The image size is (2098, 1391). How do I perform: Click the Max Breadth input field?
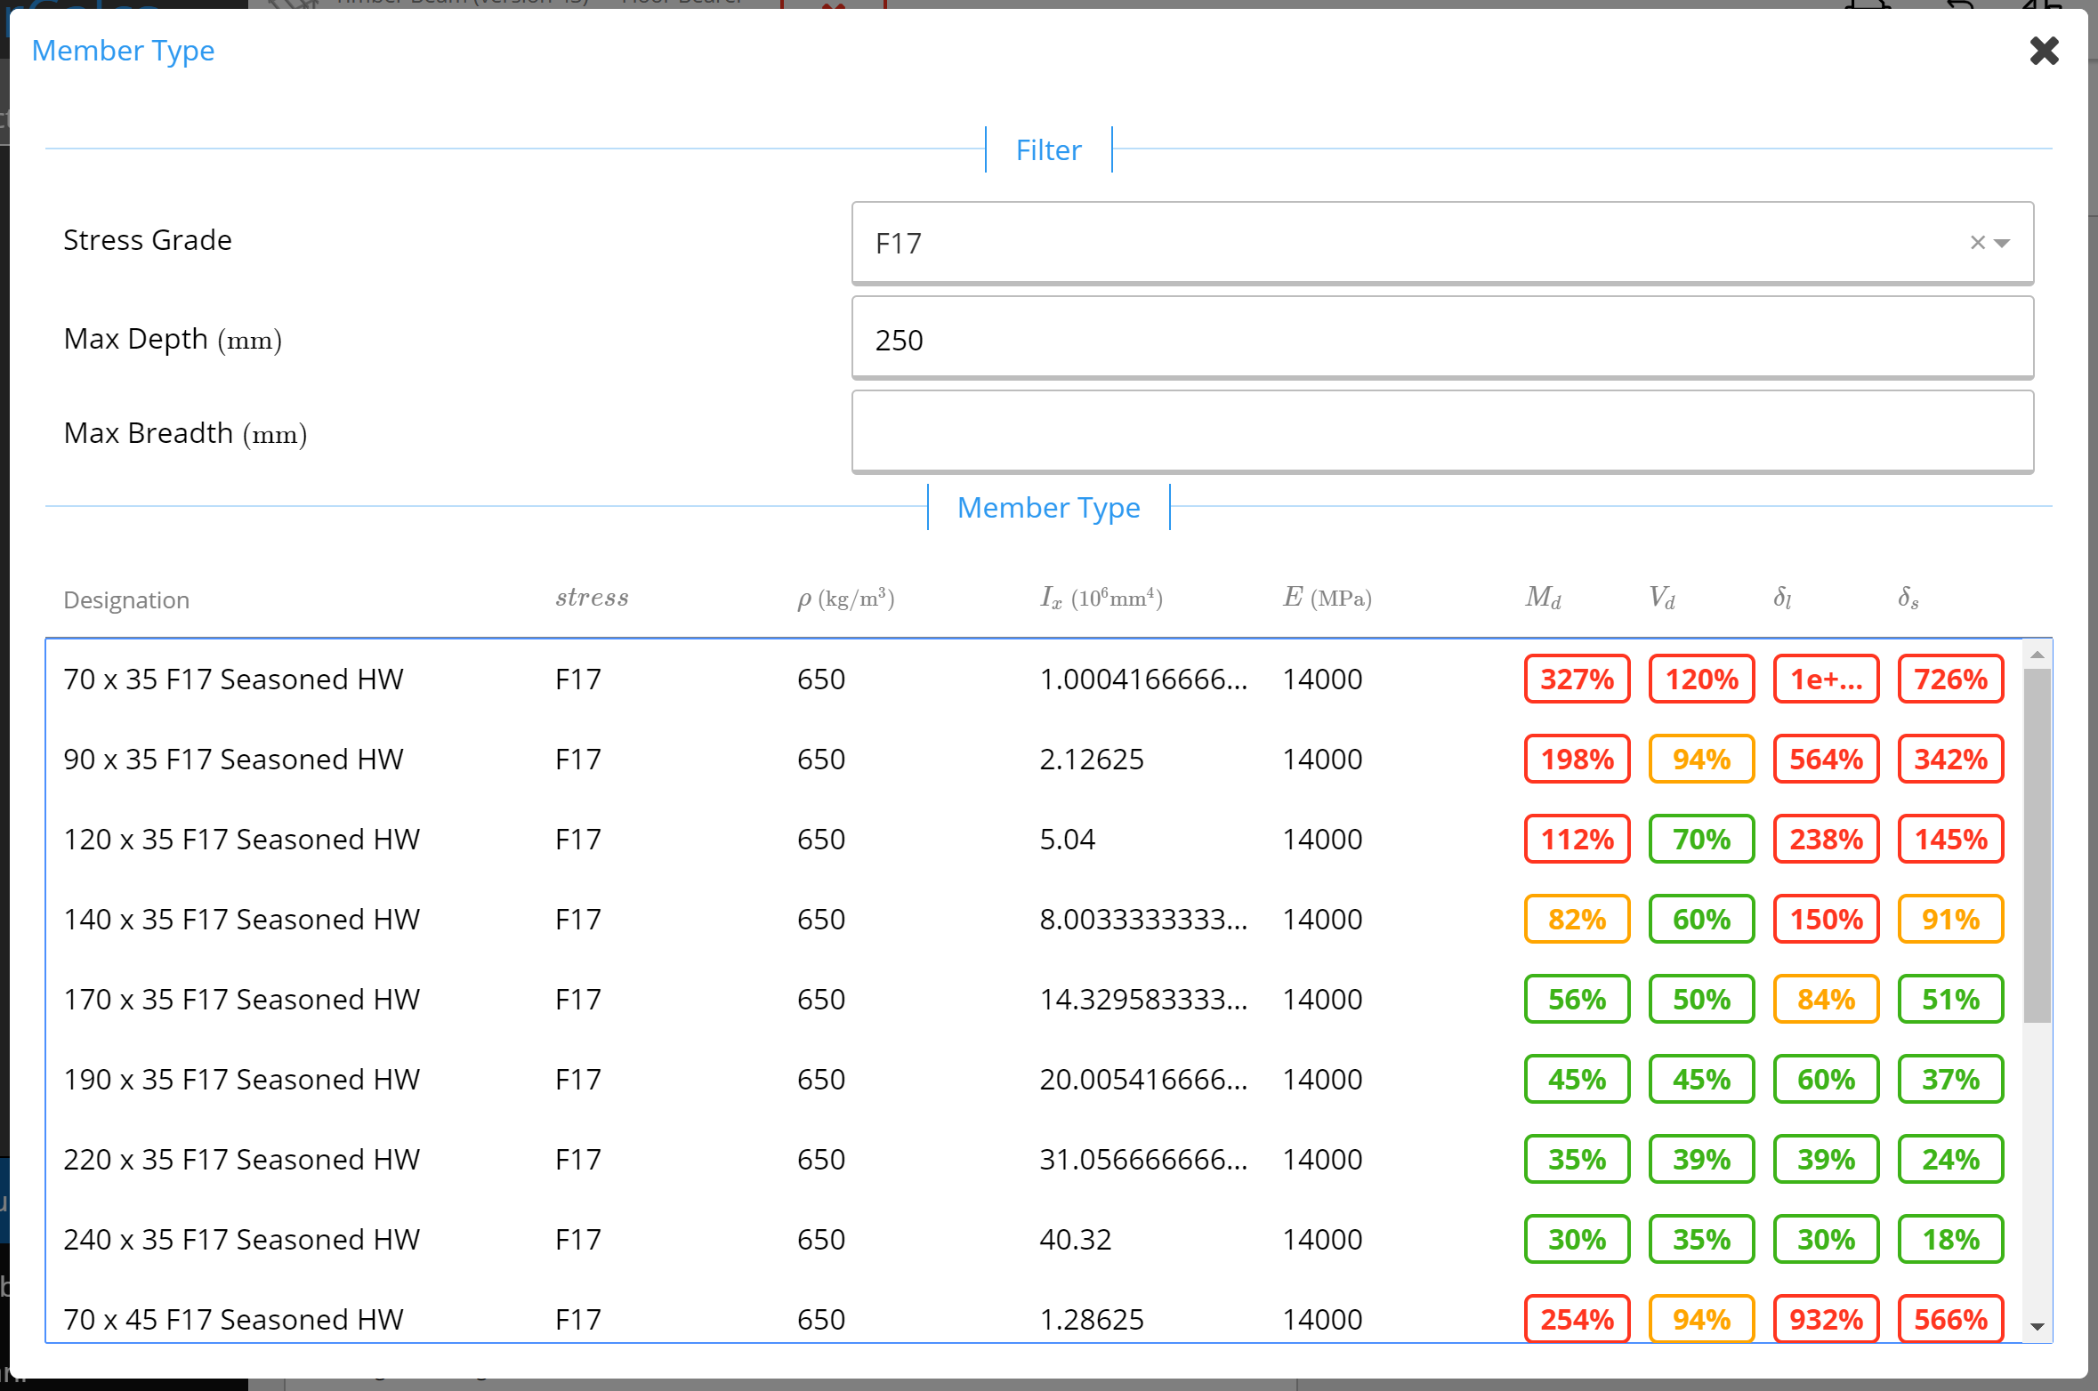[1441, 433]
